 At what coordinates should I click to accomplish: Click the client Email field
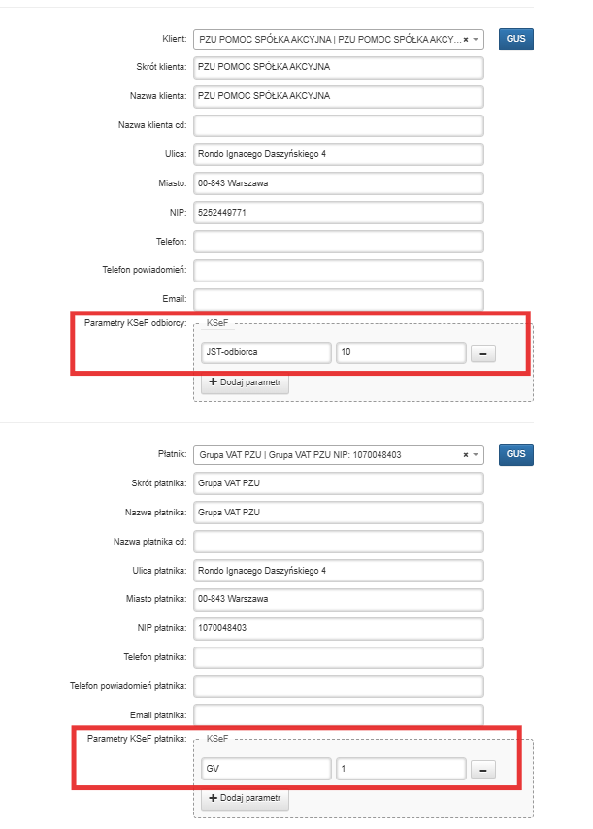pos(338,299)
